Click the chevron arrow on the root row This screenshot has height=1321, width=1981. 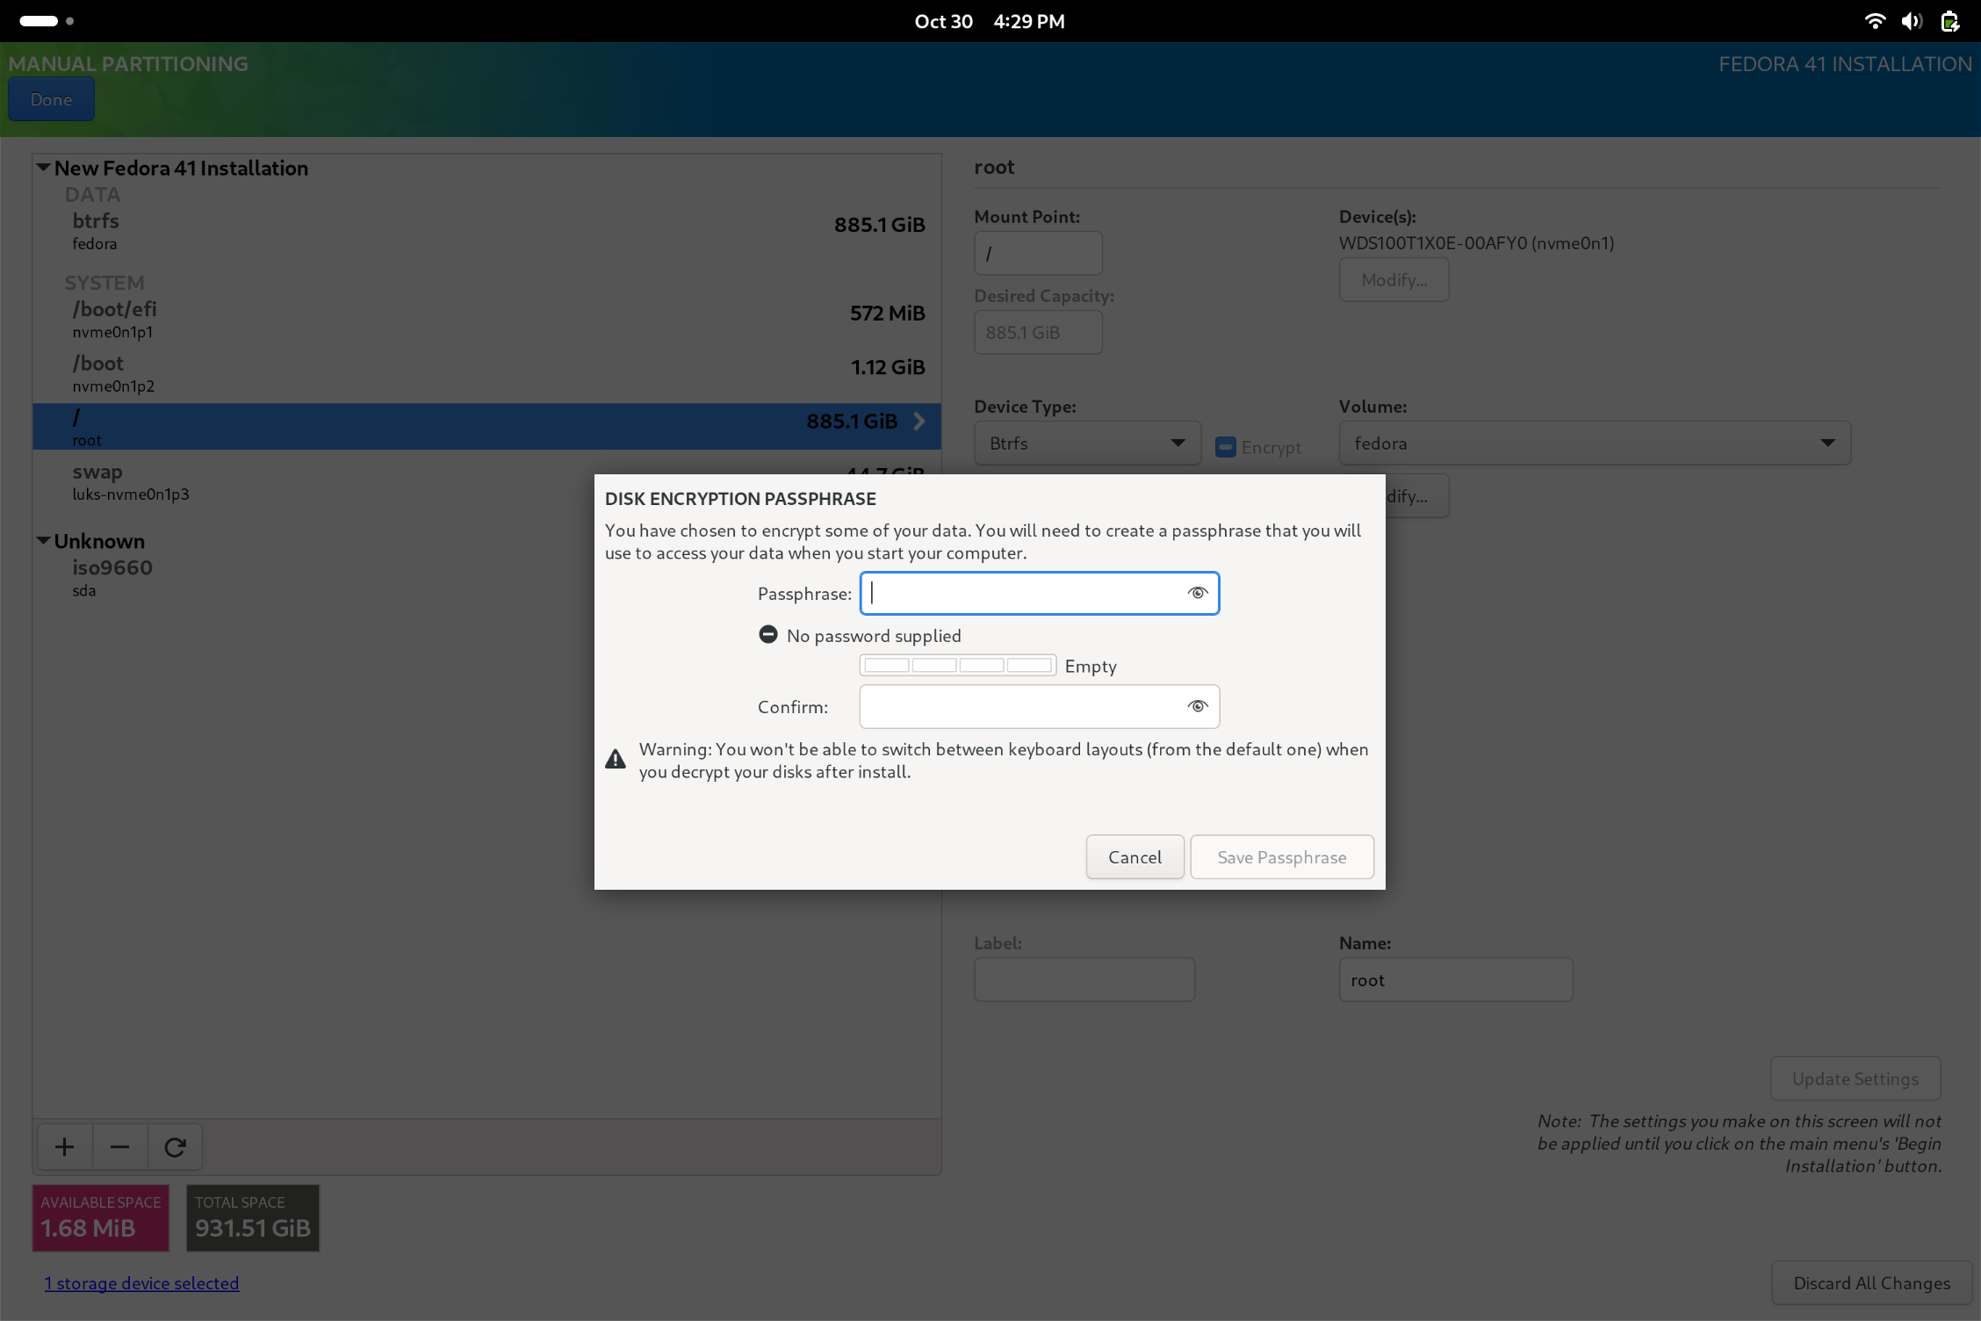point(918,422)
